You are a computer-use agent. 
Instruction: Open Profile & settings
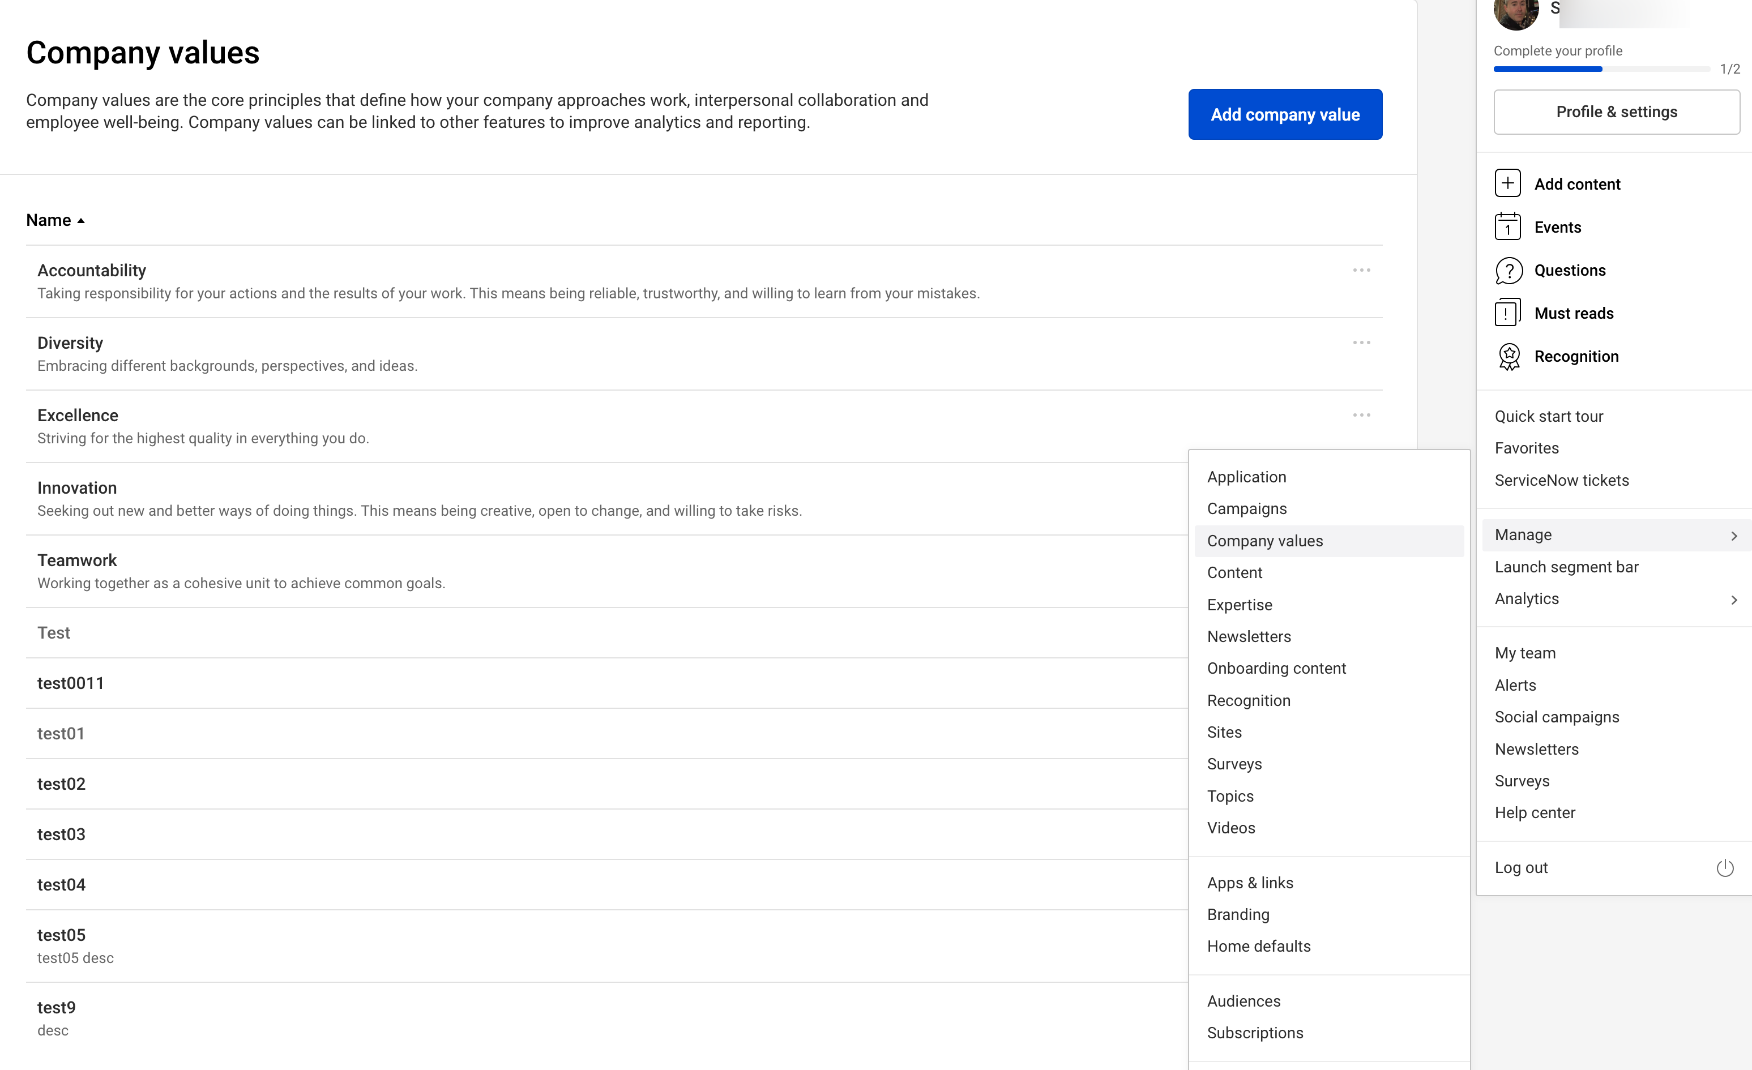coord(1616,112)
